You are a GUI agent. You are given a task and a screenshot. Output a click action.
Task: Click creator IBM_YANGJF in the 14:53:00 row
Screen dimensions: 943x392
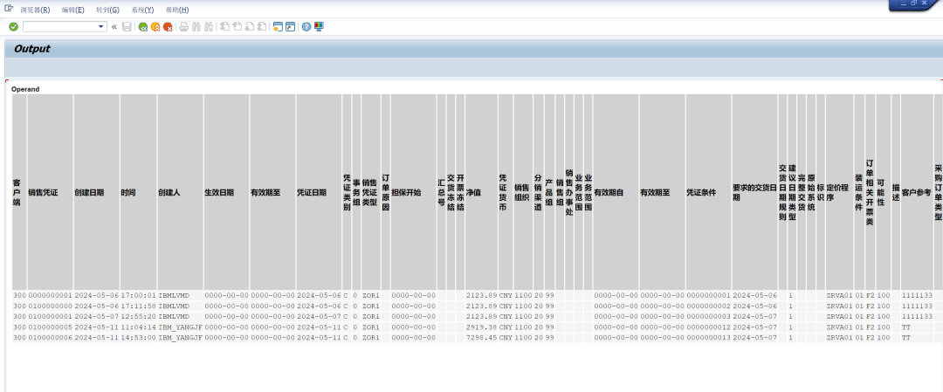(x=181, y=338)
